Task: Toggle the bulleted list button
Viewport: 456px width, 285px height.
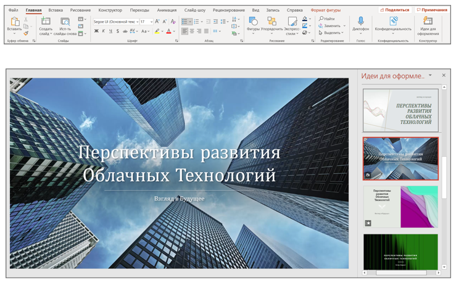Action: point(184,22)
